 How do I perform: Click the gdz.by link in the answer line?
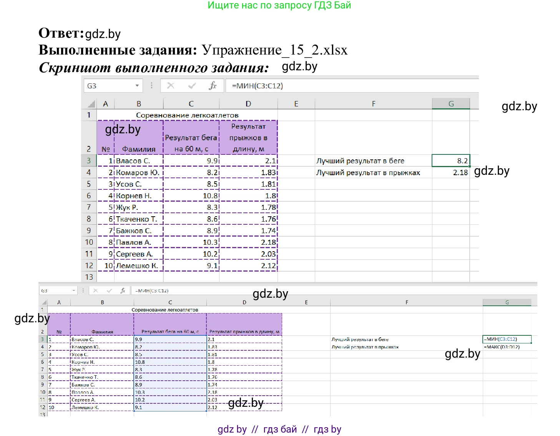coord(103,34)
